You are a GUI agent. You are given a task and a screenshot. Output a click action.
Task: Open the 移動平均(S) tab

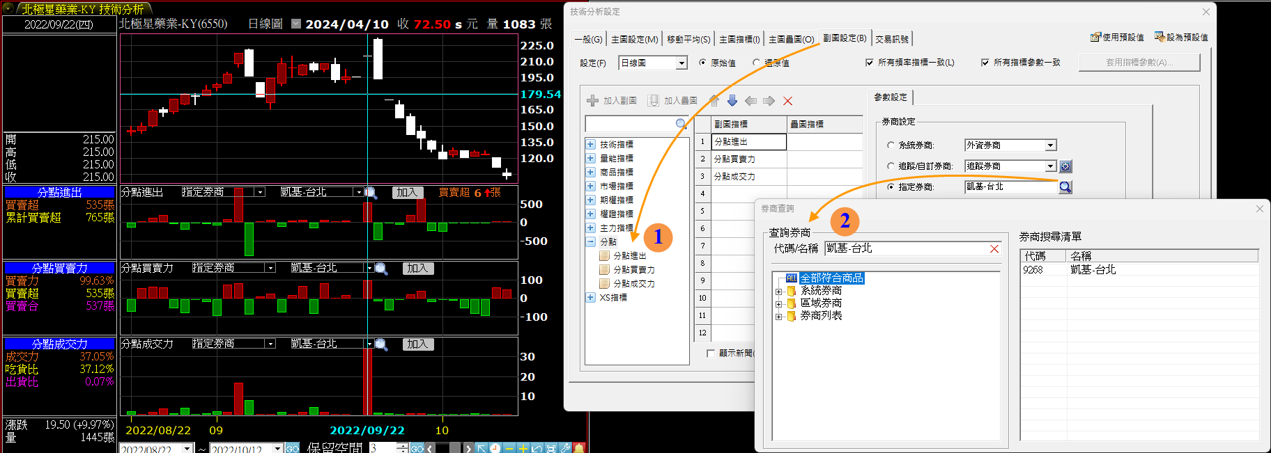688,40
